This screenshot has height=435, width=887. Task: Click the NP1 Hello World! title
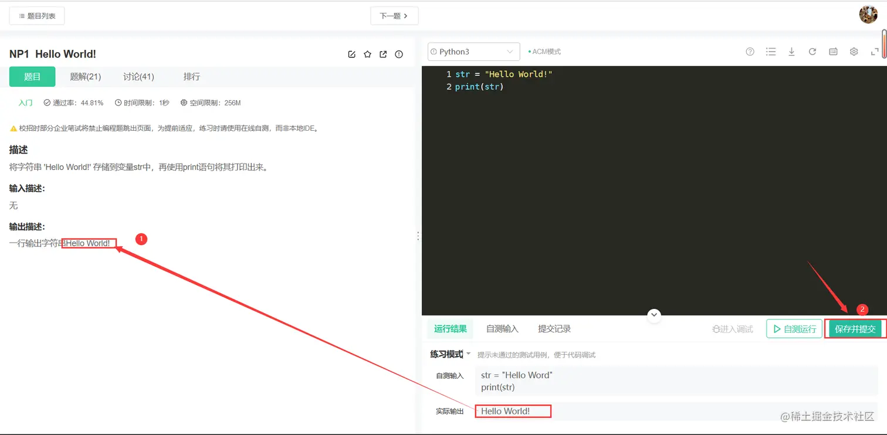[x=53, y=54]
